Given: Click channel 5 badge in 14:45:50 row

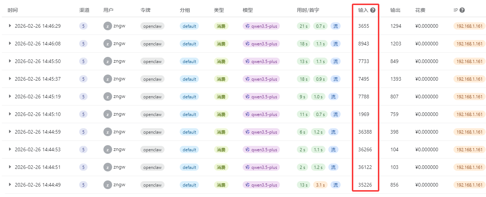Looking at the screenshot, I should tap(83, 61).
